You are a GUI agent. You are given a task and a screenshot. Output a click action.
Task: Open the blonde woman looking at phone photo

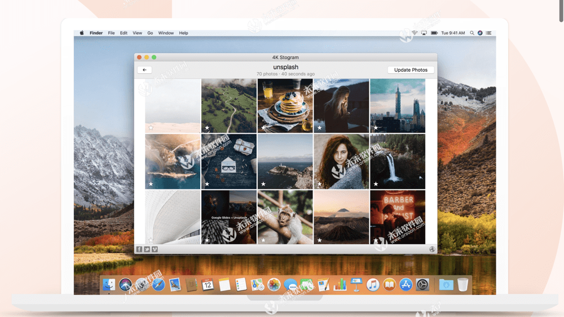click(x=341, y=106)
